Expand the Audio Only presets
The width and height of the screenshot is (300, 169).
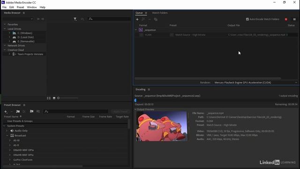(7, 131)
